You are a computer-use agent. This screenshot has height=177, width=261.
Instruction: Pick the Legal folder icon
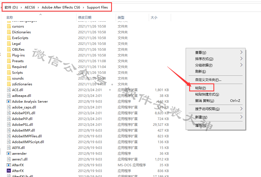[9, 44]
